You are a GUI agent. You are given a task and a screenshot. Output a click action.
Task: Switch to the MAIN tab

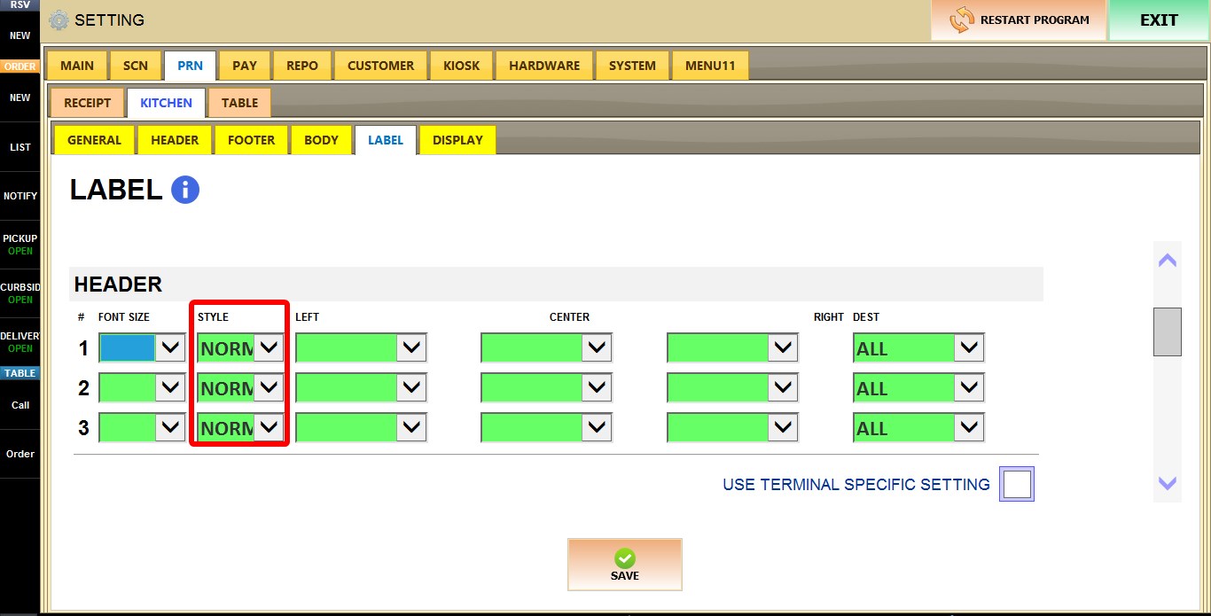point(77,66)
